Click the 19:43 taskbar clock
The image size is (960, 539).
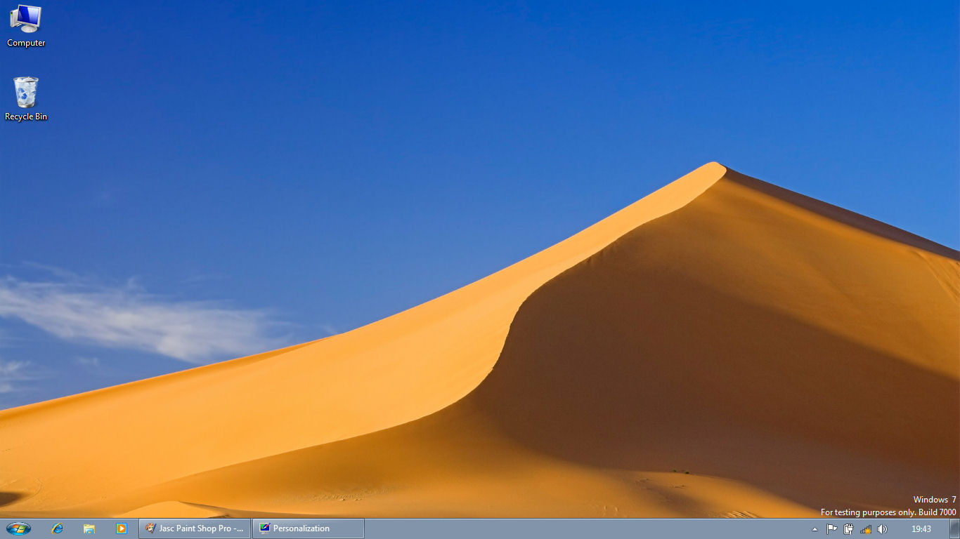click(x=921, y=529)
